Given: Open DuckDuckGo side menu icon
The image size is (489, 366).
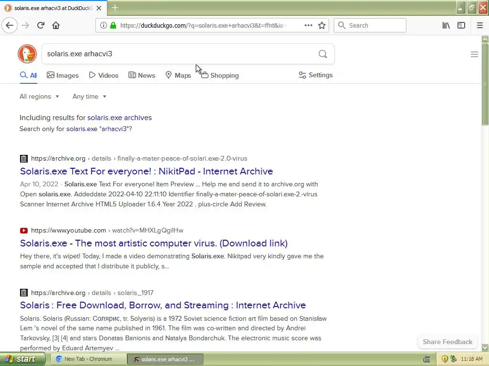Looking at the screenshot, I should click(474, 54).
